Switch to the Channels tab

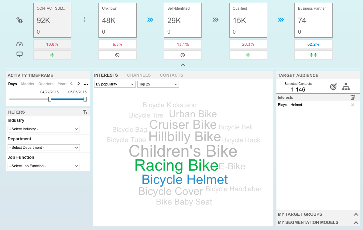pyautogui.click(x=139, y=75)
